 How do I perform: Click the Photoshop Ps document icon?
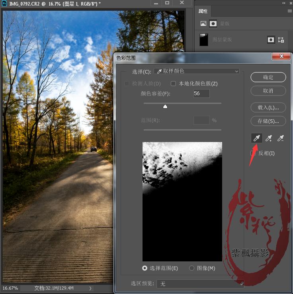click(4, 3)
